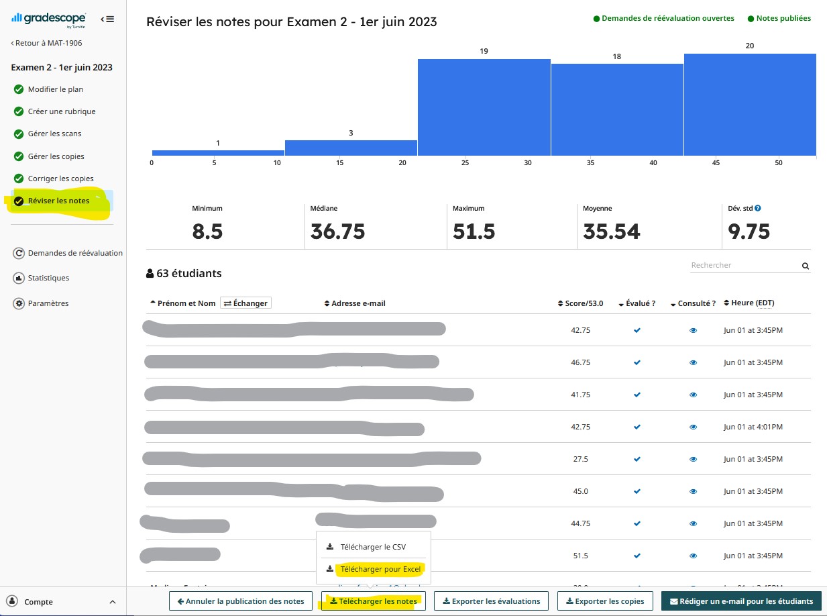This screenshot has height=616, width=827.
Task: Sort by the Évalué ? column
Action: pos(637,303)
